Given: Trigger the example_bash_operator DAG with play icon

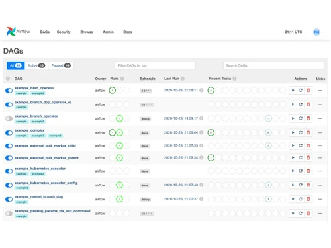Looking at the screenshot, I should (x=293, y=90).
